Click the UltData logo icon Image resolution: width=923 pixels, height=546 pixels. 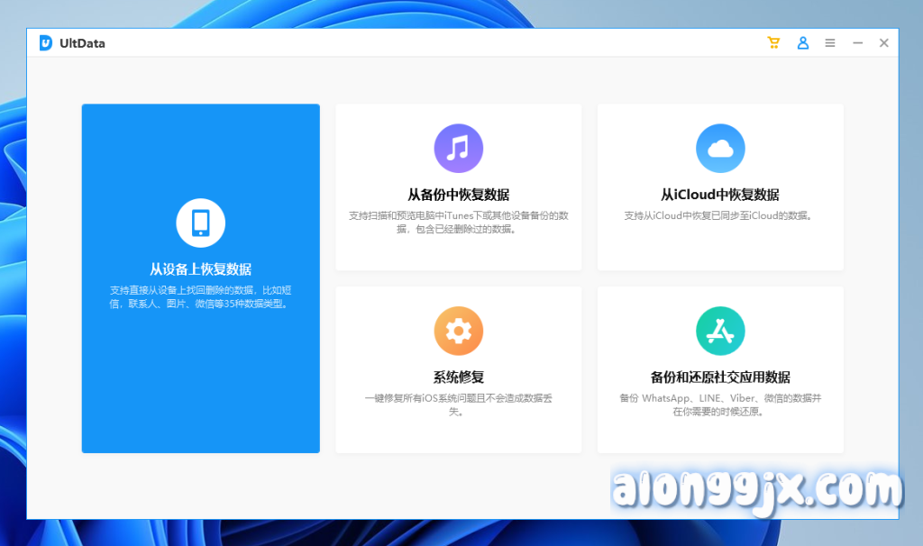[46, 43]
